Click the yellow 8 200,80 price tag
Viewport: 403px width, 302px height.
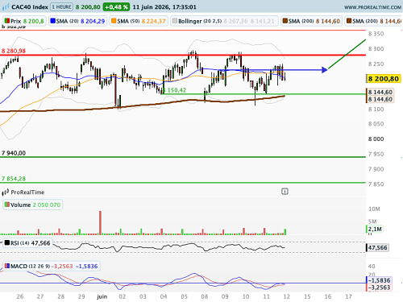(x=384, y=79)
